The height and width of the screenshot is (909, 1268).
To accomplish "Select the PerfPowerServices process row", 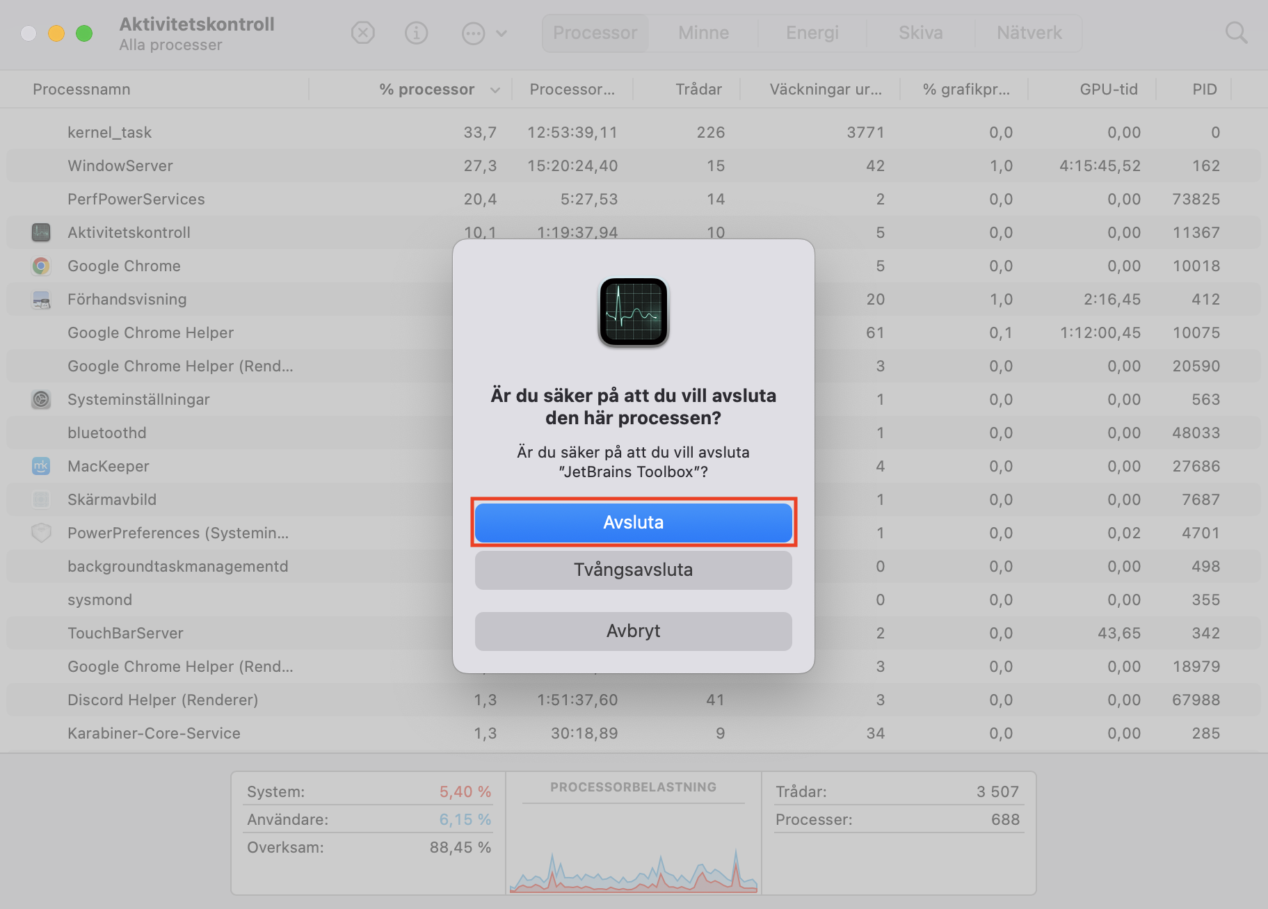I will 634,199.
